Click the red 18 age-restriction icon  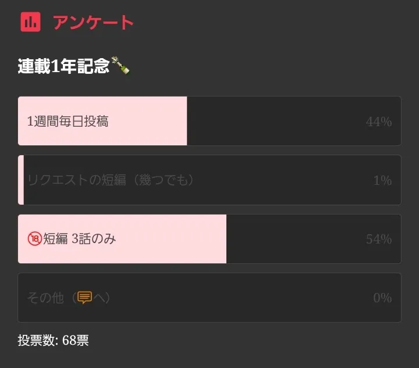click(34, 239)
